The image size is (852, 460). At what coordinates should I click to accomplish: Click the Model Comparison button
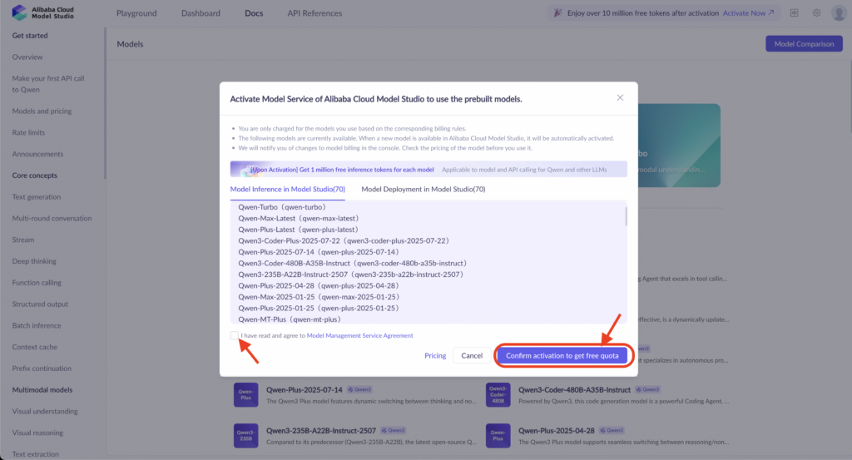click(x=805, y=44)
